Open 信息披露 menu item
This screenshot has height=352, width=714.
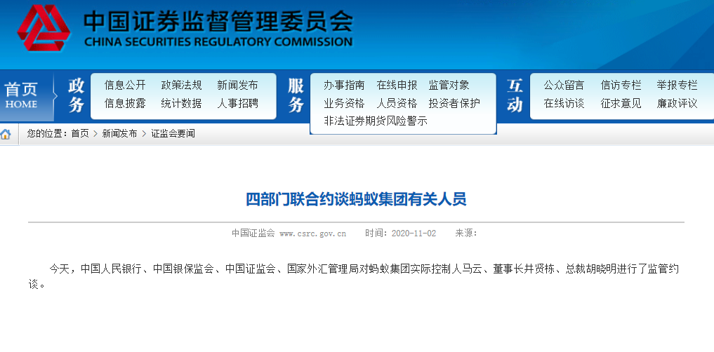tap(125, 103)
